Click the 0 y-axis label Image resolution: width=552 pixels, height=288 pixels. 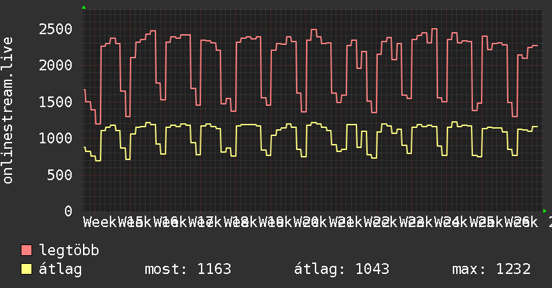pyautogui.click(x=68, y=211)
